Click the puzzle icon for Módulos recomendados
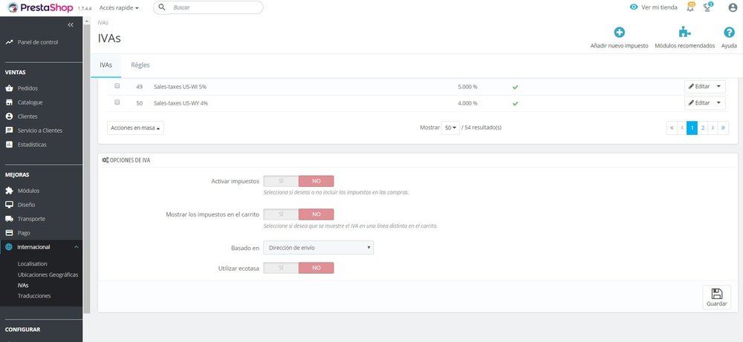The height and width of the screenshot is (342, 743). tap(685, 32)
